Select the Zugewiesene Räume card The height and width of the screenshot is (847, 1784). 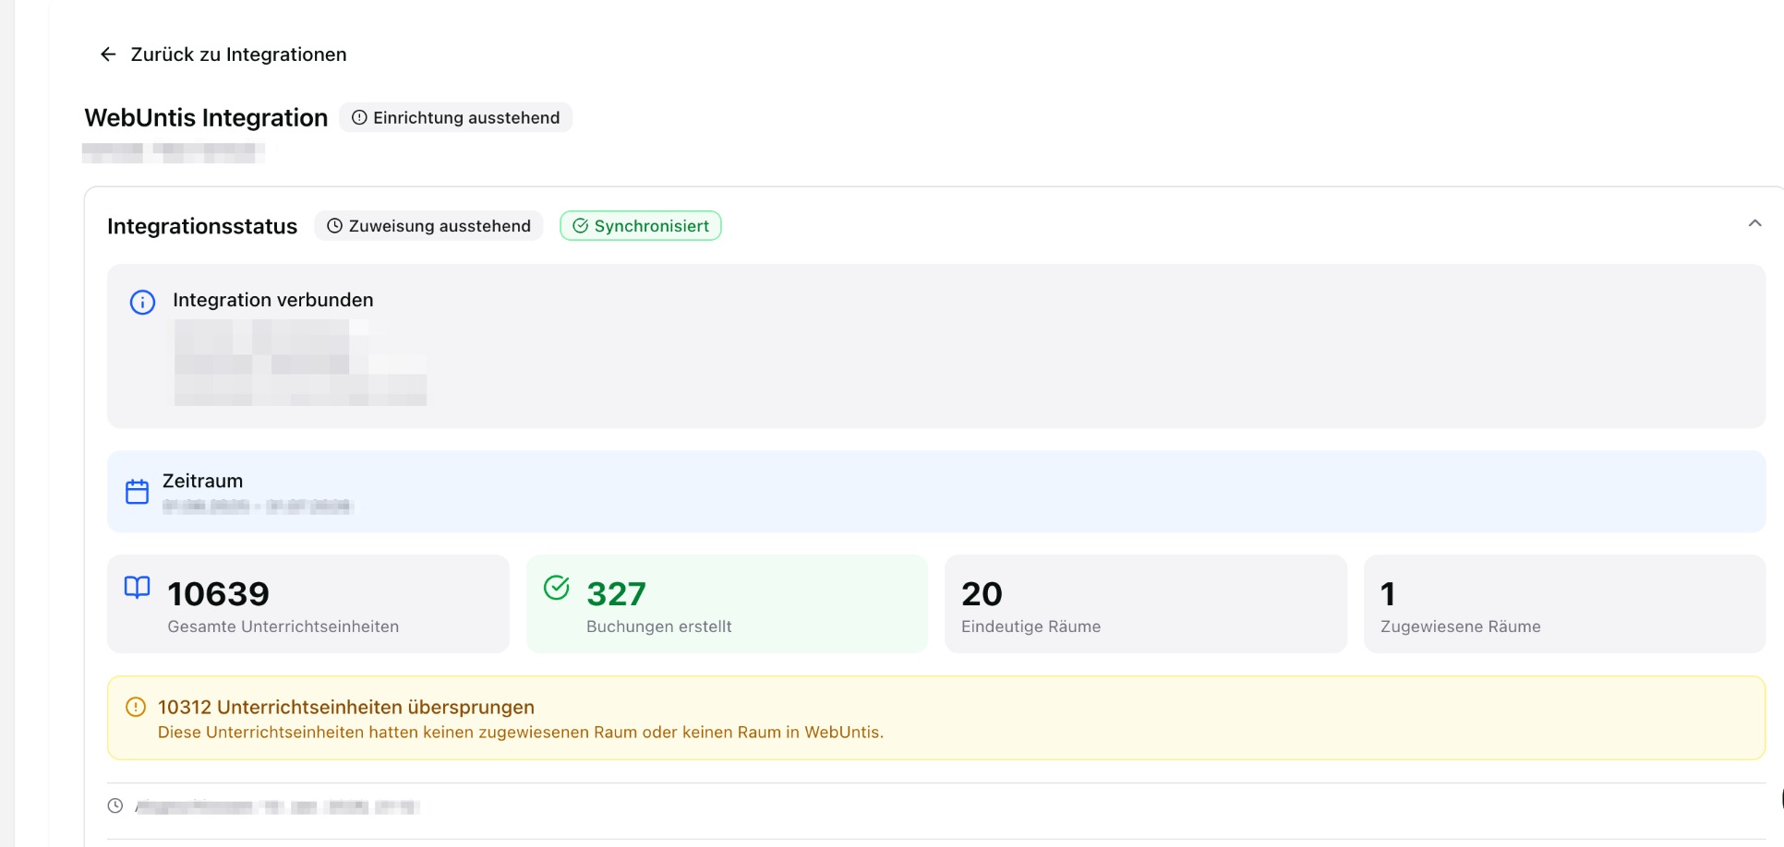[1564, 604]
